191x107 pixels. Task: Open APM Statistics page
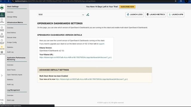[10, 80]
